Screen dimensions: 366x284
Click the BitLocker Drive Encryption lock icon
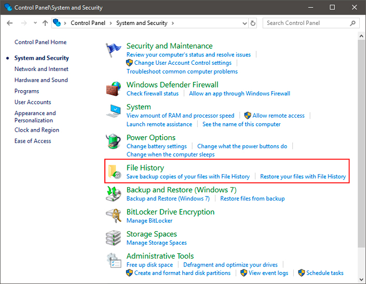coord(114,216)
